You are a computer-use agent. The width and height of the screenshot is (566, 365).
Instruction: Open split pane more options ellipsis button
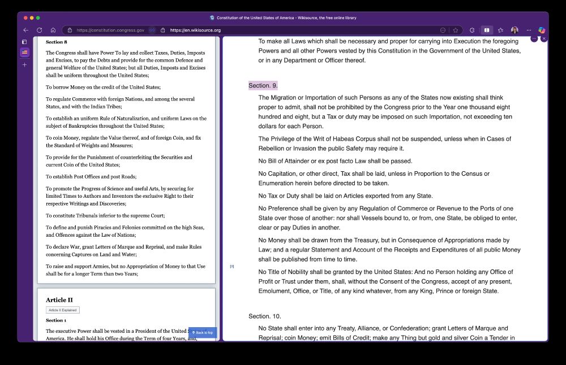click(x=534, y=38)
